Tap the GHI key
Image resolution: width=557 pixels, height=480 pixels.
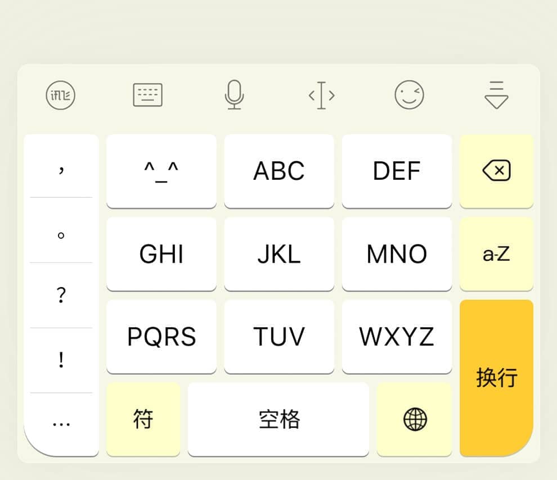click(161, 254)
